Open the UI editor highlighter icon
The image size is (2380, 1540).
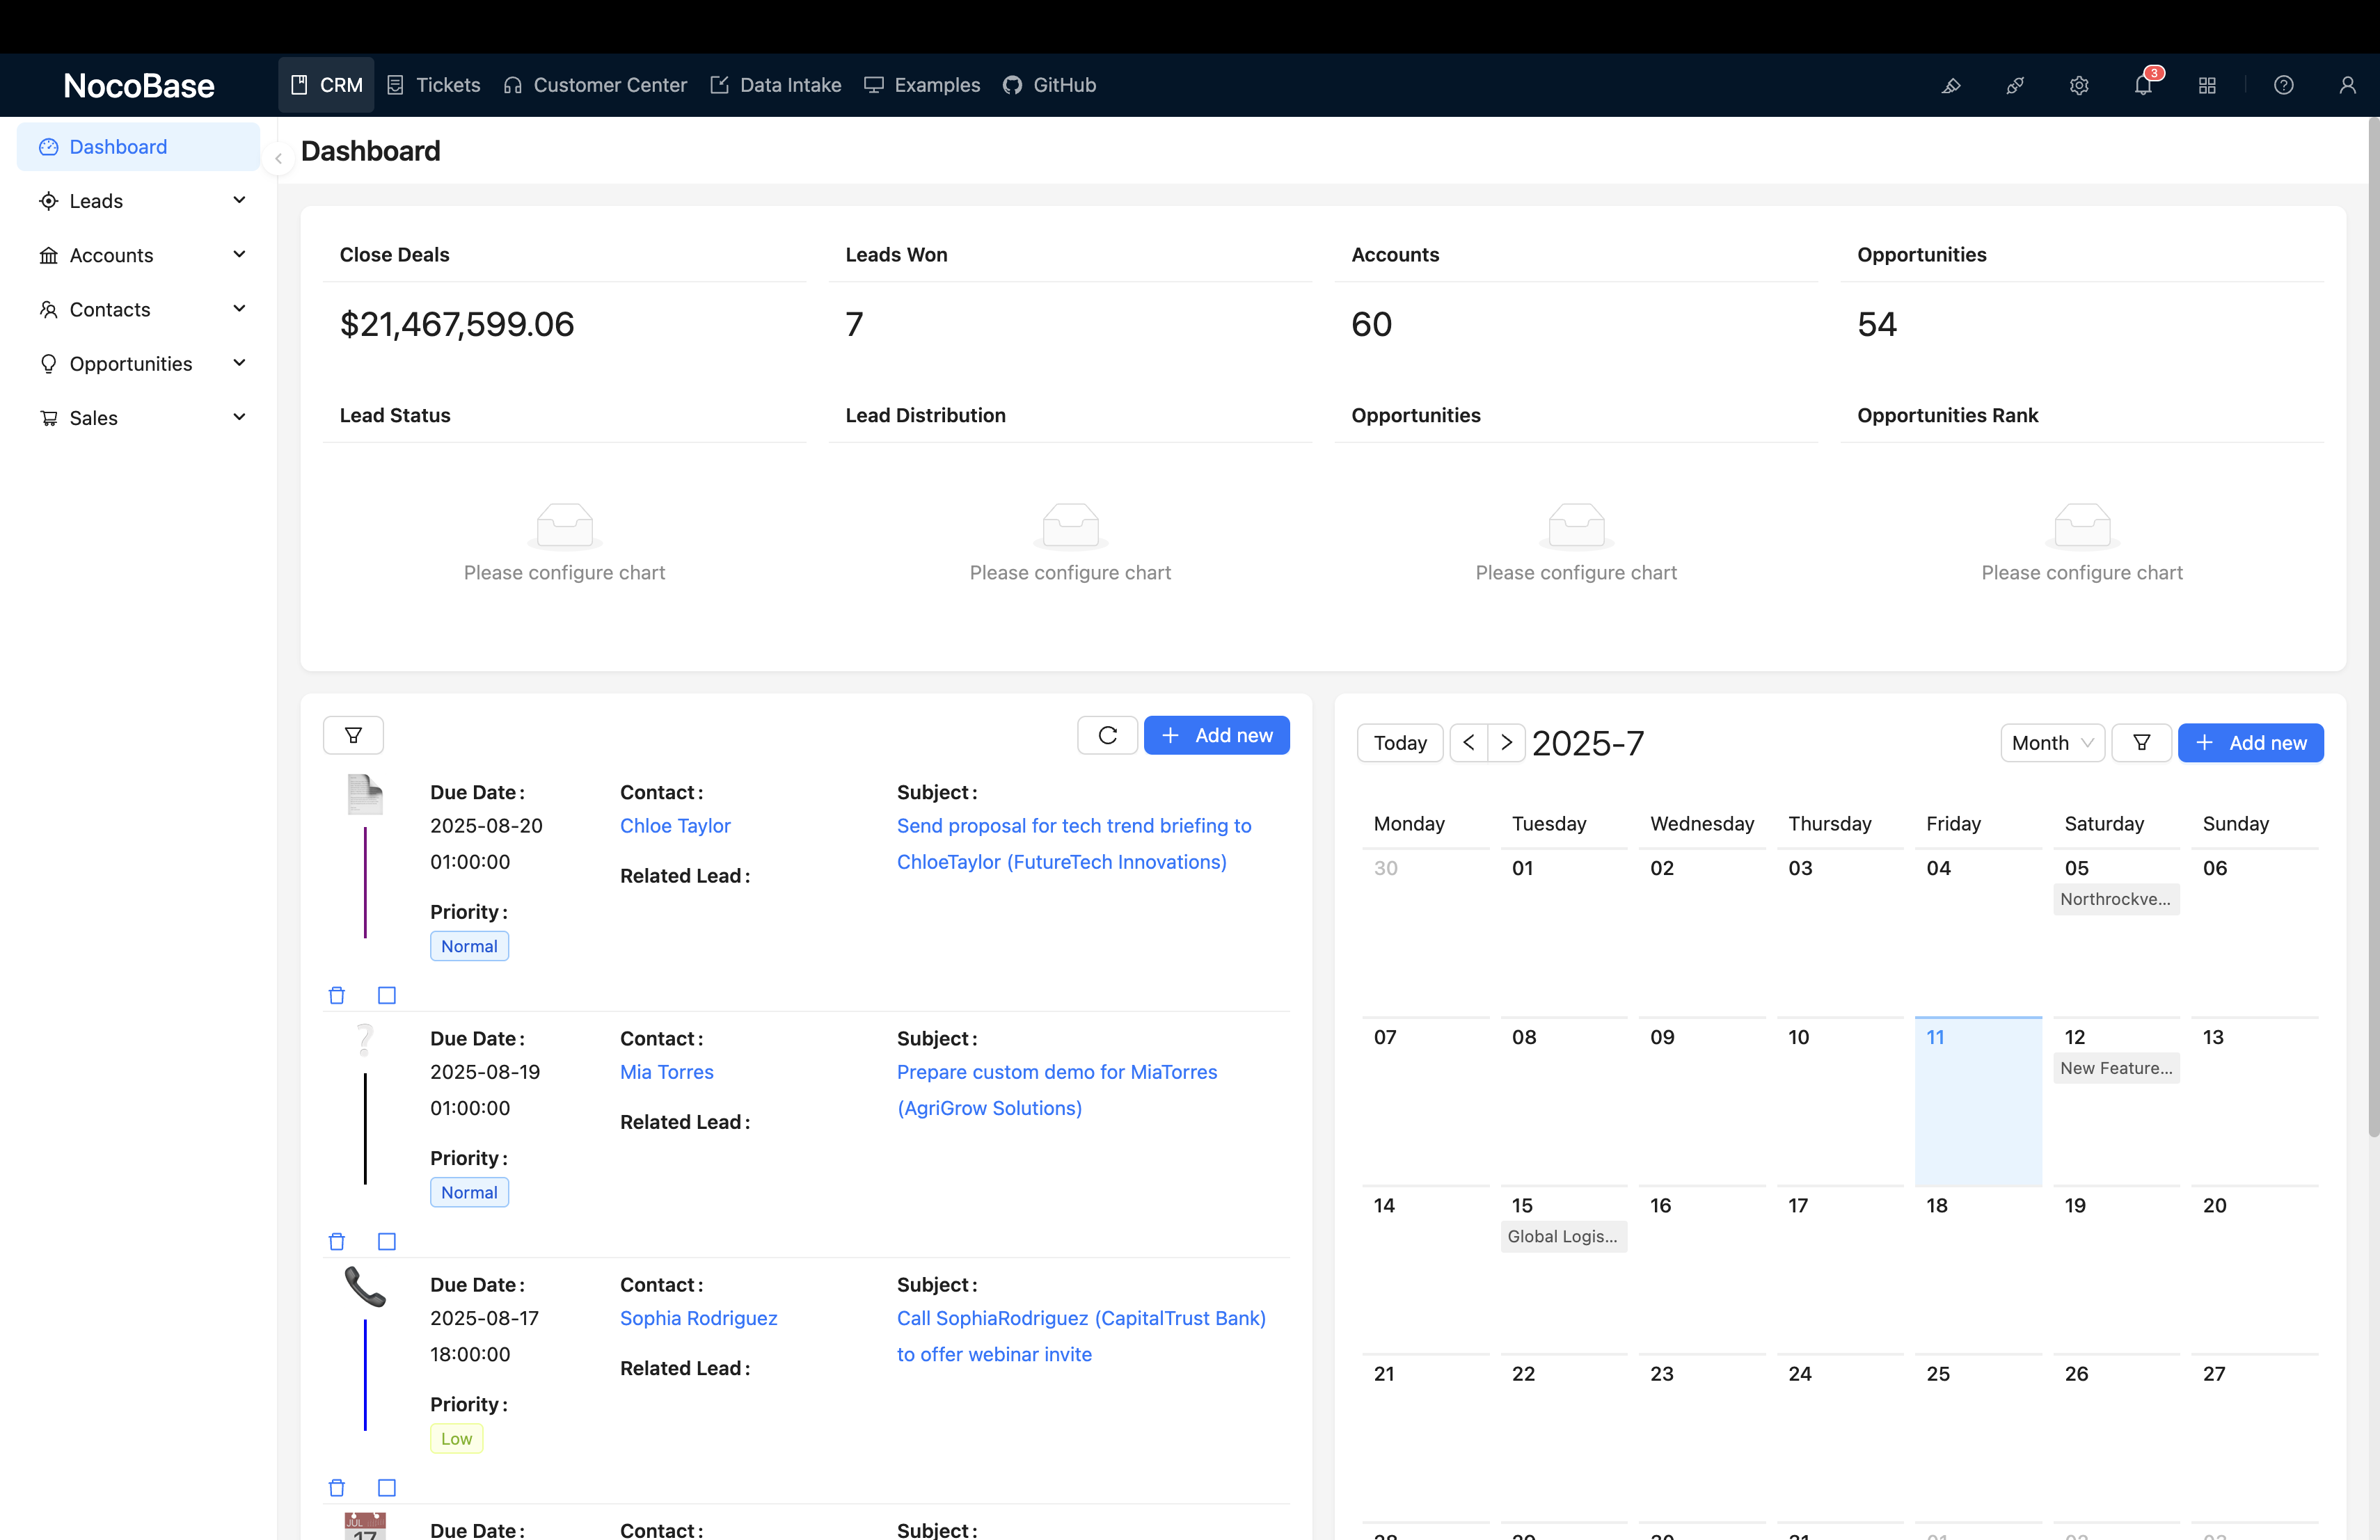1951,85
